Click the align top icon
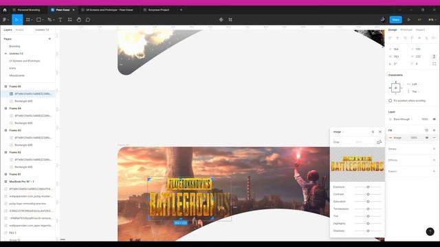 [412, 38]
